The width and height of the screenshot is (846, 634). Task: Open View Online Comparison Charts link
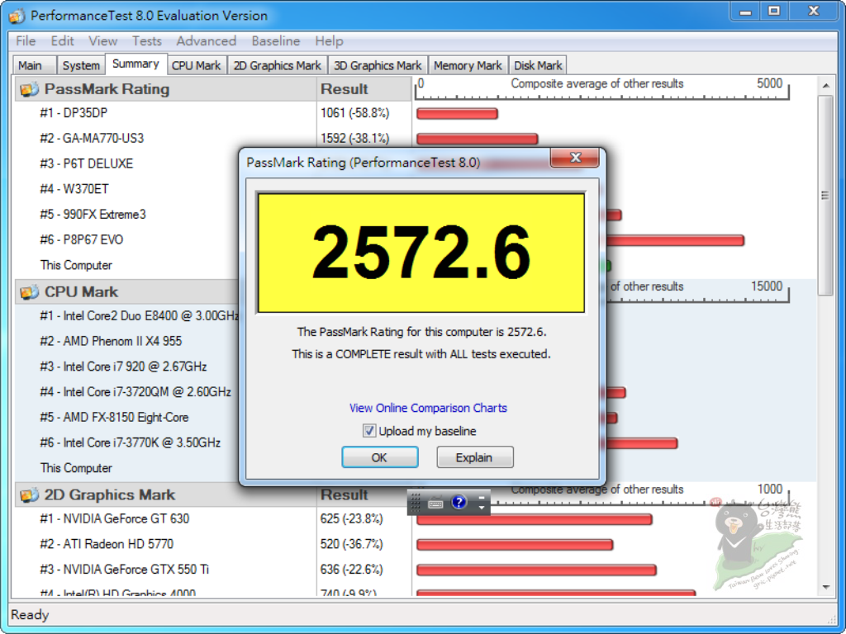tap(428, 408)
